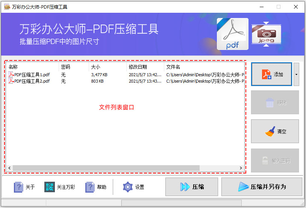Click the 3,477 KB size cell
This screenshot has width=306, height=208.
coord(99,75)
